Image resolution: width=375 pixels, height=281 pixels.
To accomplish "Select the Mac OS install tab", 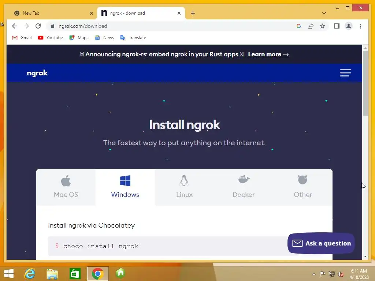I will (x=66, y=187).
